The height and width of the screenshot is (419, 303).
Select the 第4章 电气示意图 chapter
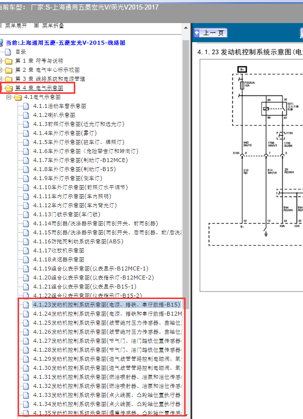39,88
